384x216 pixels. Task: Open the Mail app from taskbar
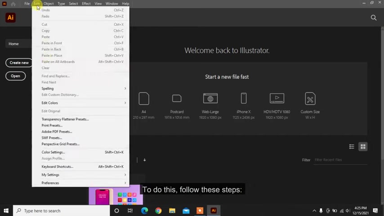point(186,211)
